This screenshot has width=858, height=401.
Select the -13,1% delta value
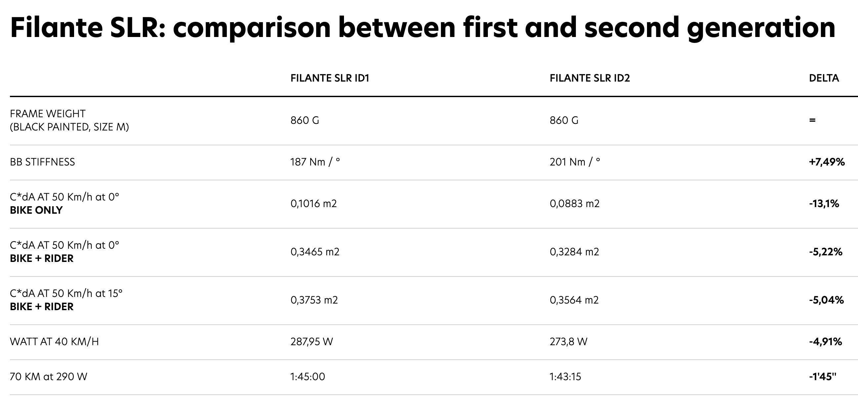coord(824,203)
